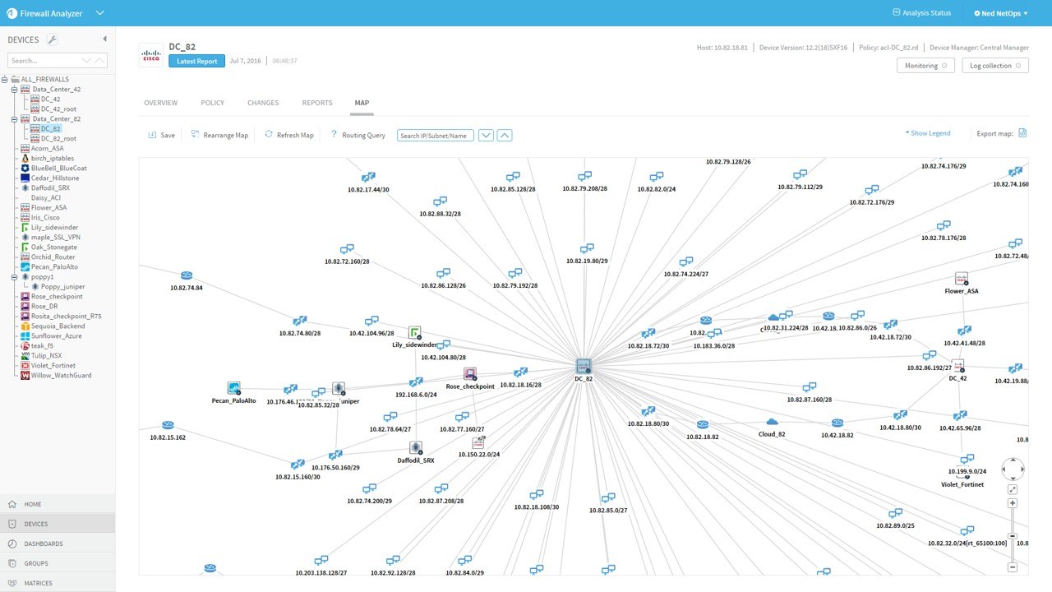Toggle the Show Legend display
Viewport: 1052px width, 592px height.
click(x=930, y=132)
